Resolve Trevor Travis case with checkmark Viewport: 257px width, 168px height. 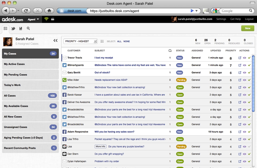[249, 58]
